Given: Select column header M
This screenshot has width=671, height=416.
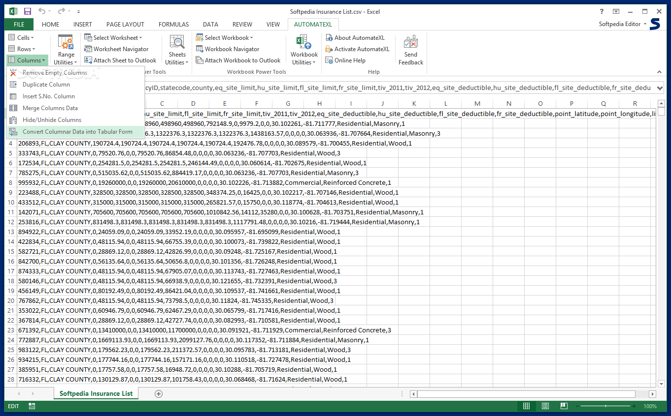Looking at the screenshot, I should pyautogui.click(x=477, y=103).
